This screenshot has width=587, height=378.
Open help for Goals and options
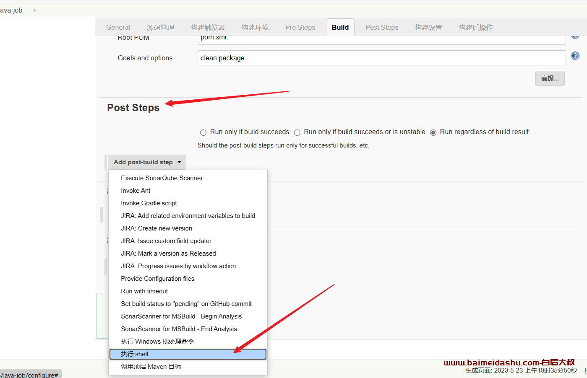(575, 56)
